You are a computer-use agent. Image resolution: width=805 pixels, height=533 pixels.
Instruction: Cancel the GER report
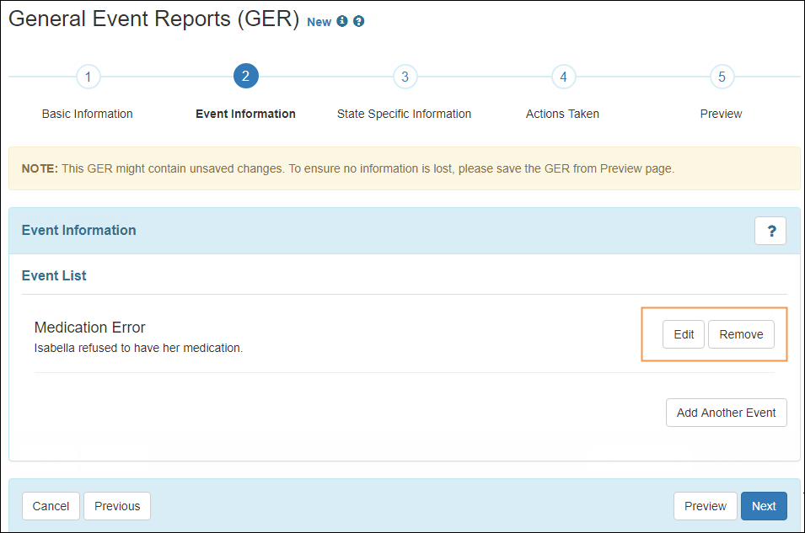[x=51, y=506]
